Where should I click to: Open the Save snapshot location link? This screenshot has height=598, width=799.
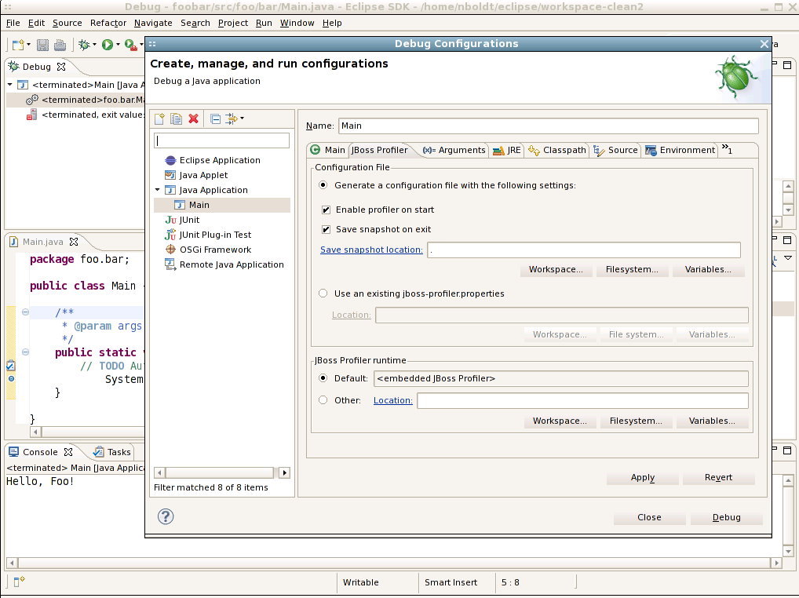371,250
